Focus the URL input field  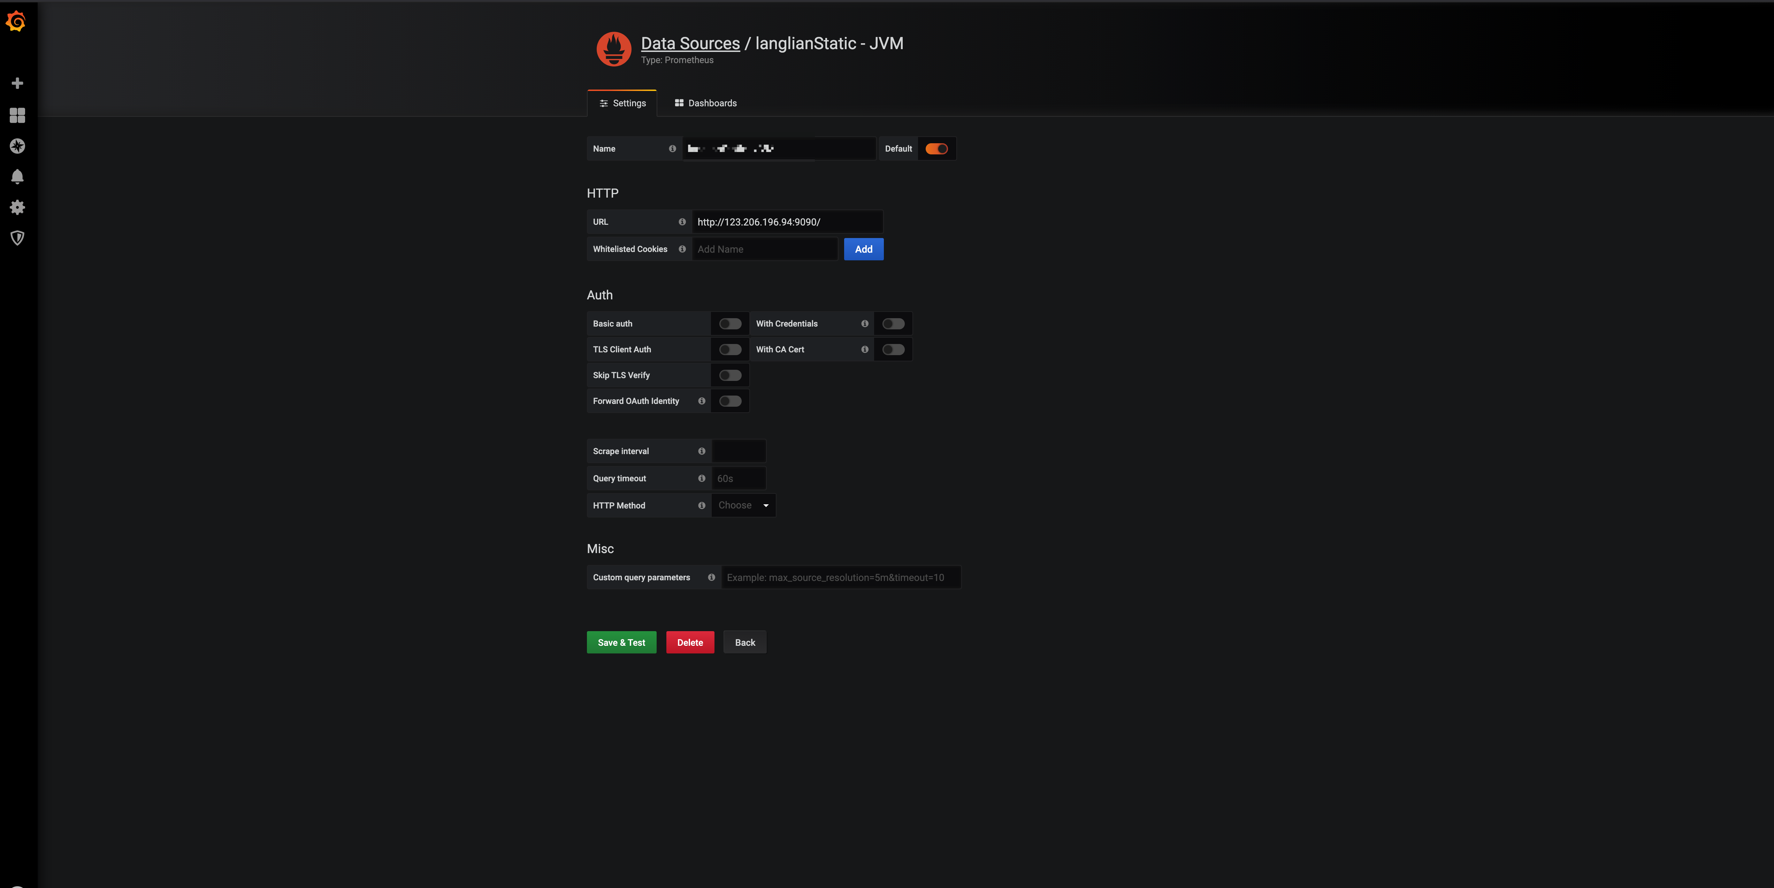point(787,222)
